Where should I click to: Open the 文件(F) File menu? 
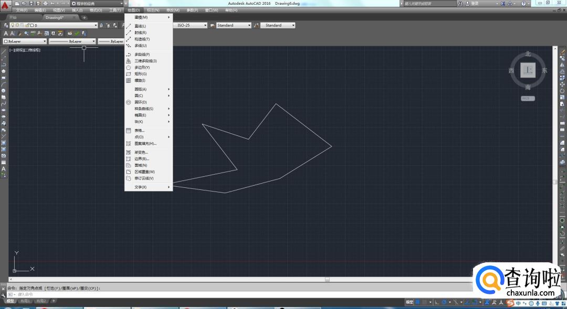22,10
